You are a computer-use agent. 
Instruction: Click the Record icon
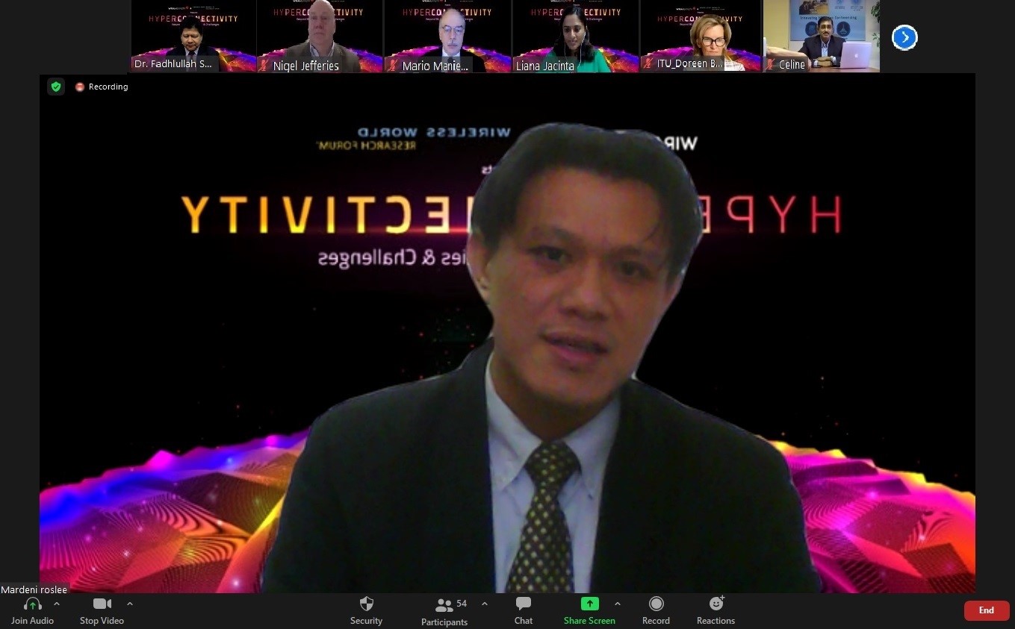tap(656, 604)
